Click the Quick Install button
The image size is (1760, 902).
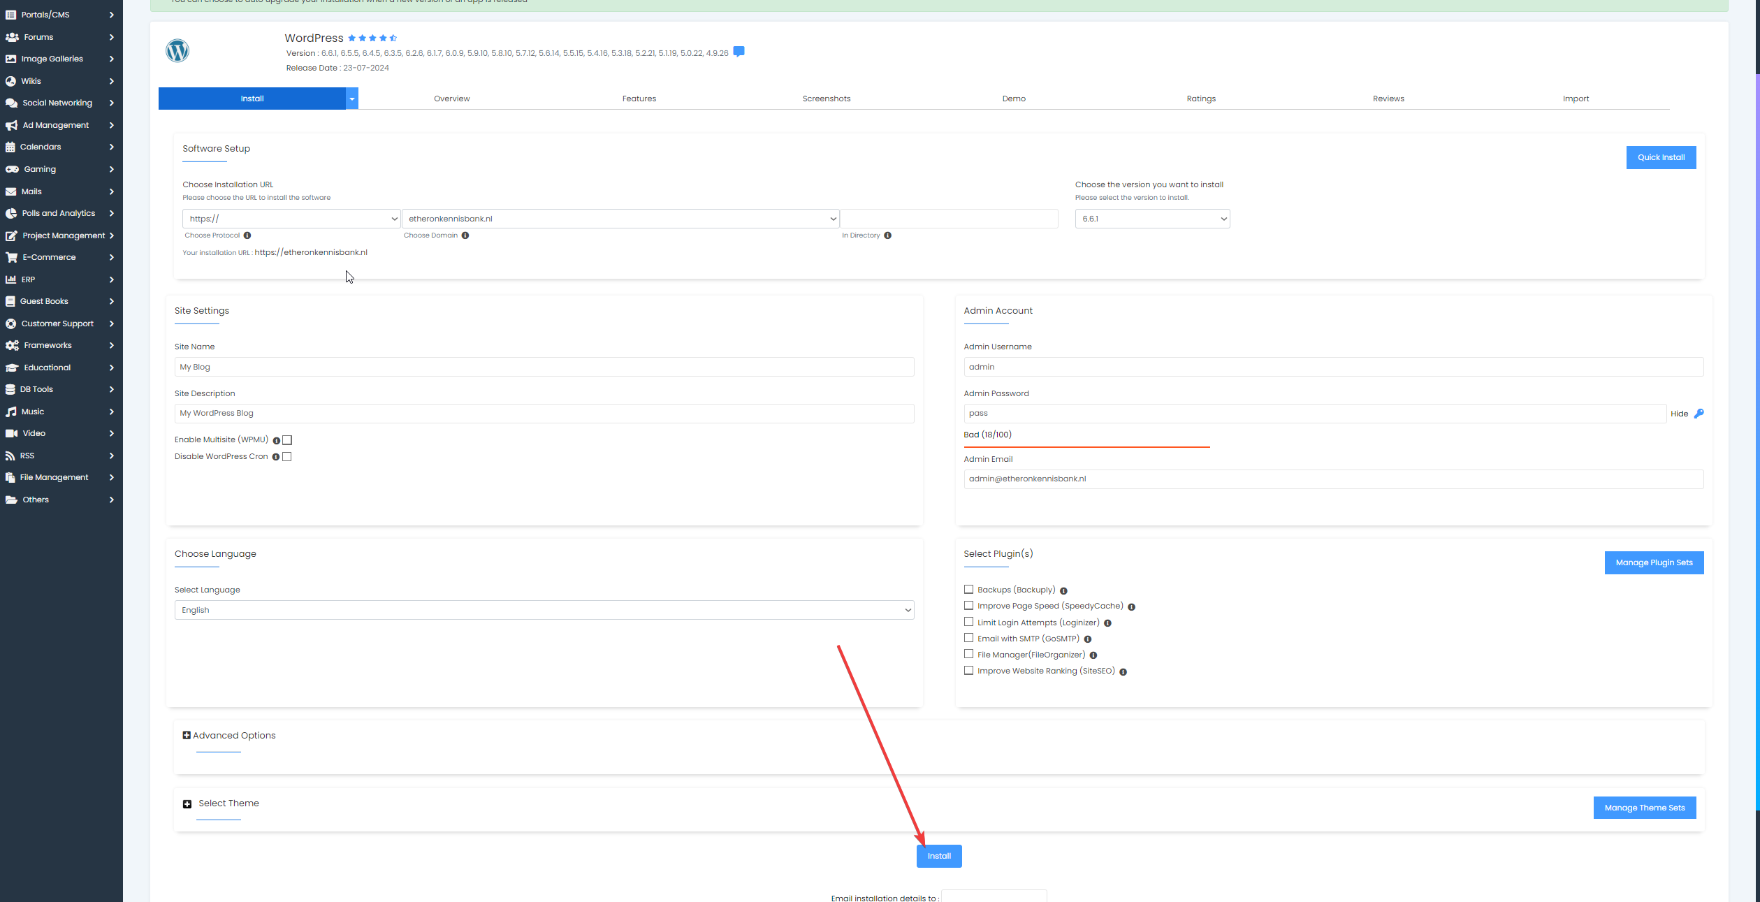(1661, 157)
